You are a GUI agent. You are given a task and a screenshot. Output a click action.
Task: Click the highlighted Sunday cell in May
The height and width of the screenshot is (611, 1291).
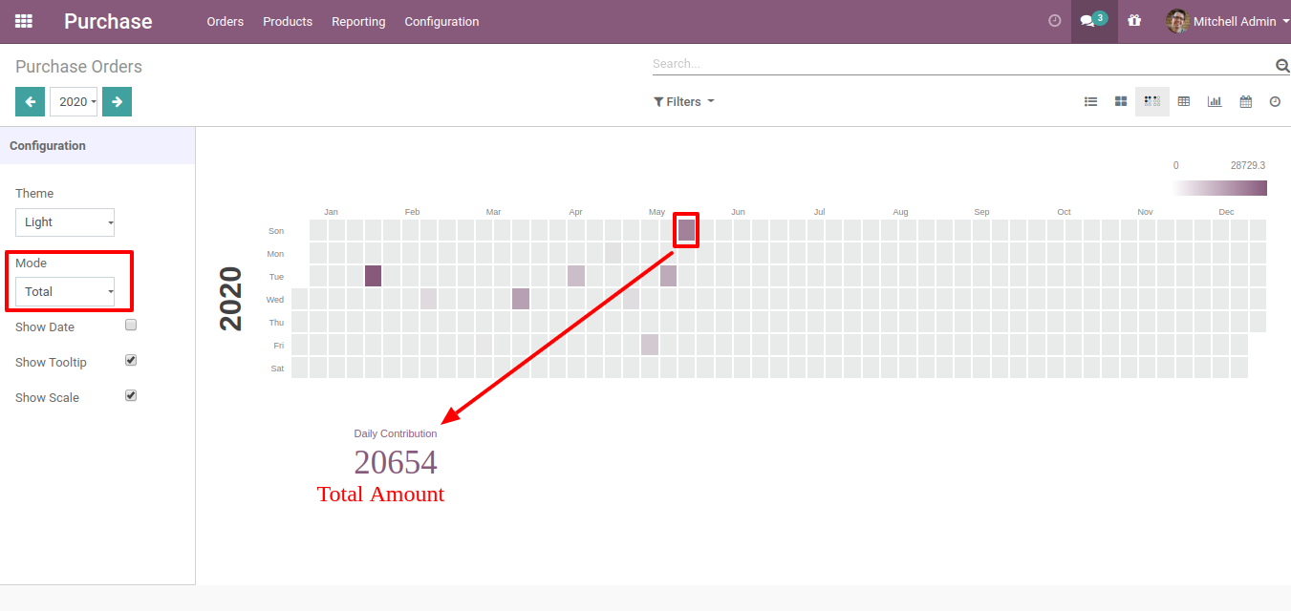tap(686, 230)
